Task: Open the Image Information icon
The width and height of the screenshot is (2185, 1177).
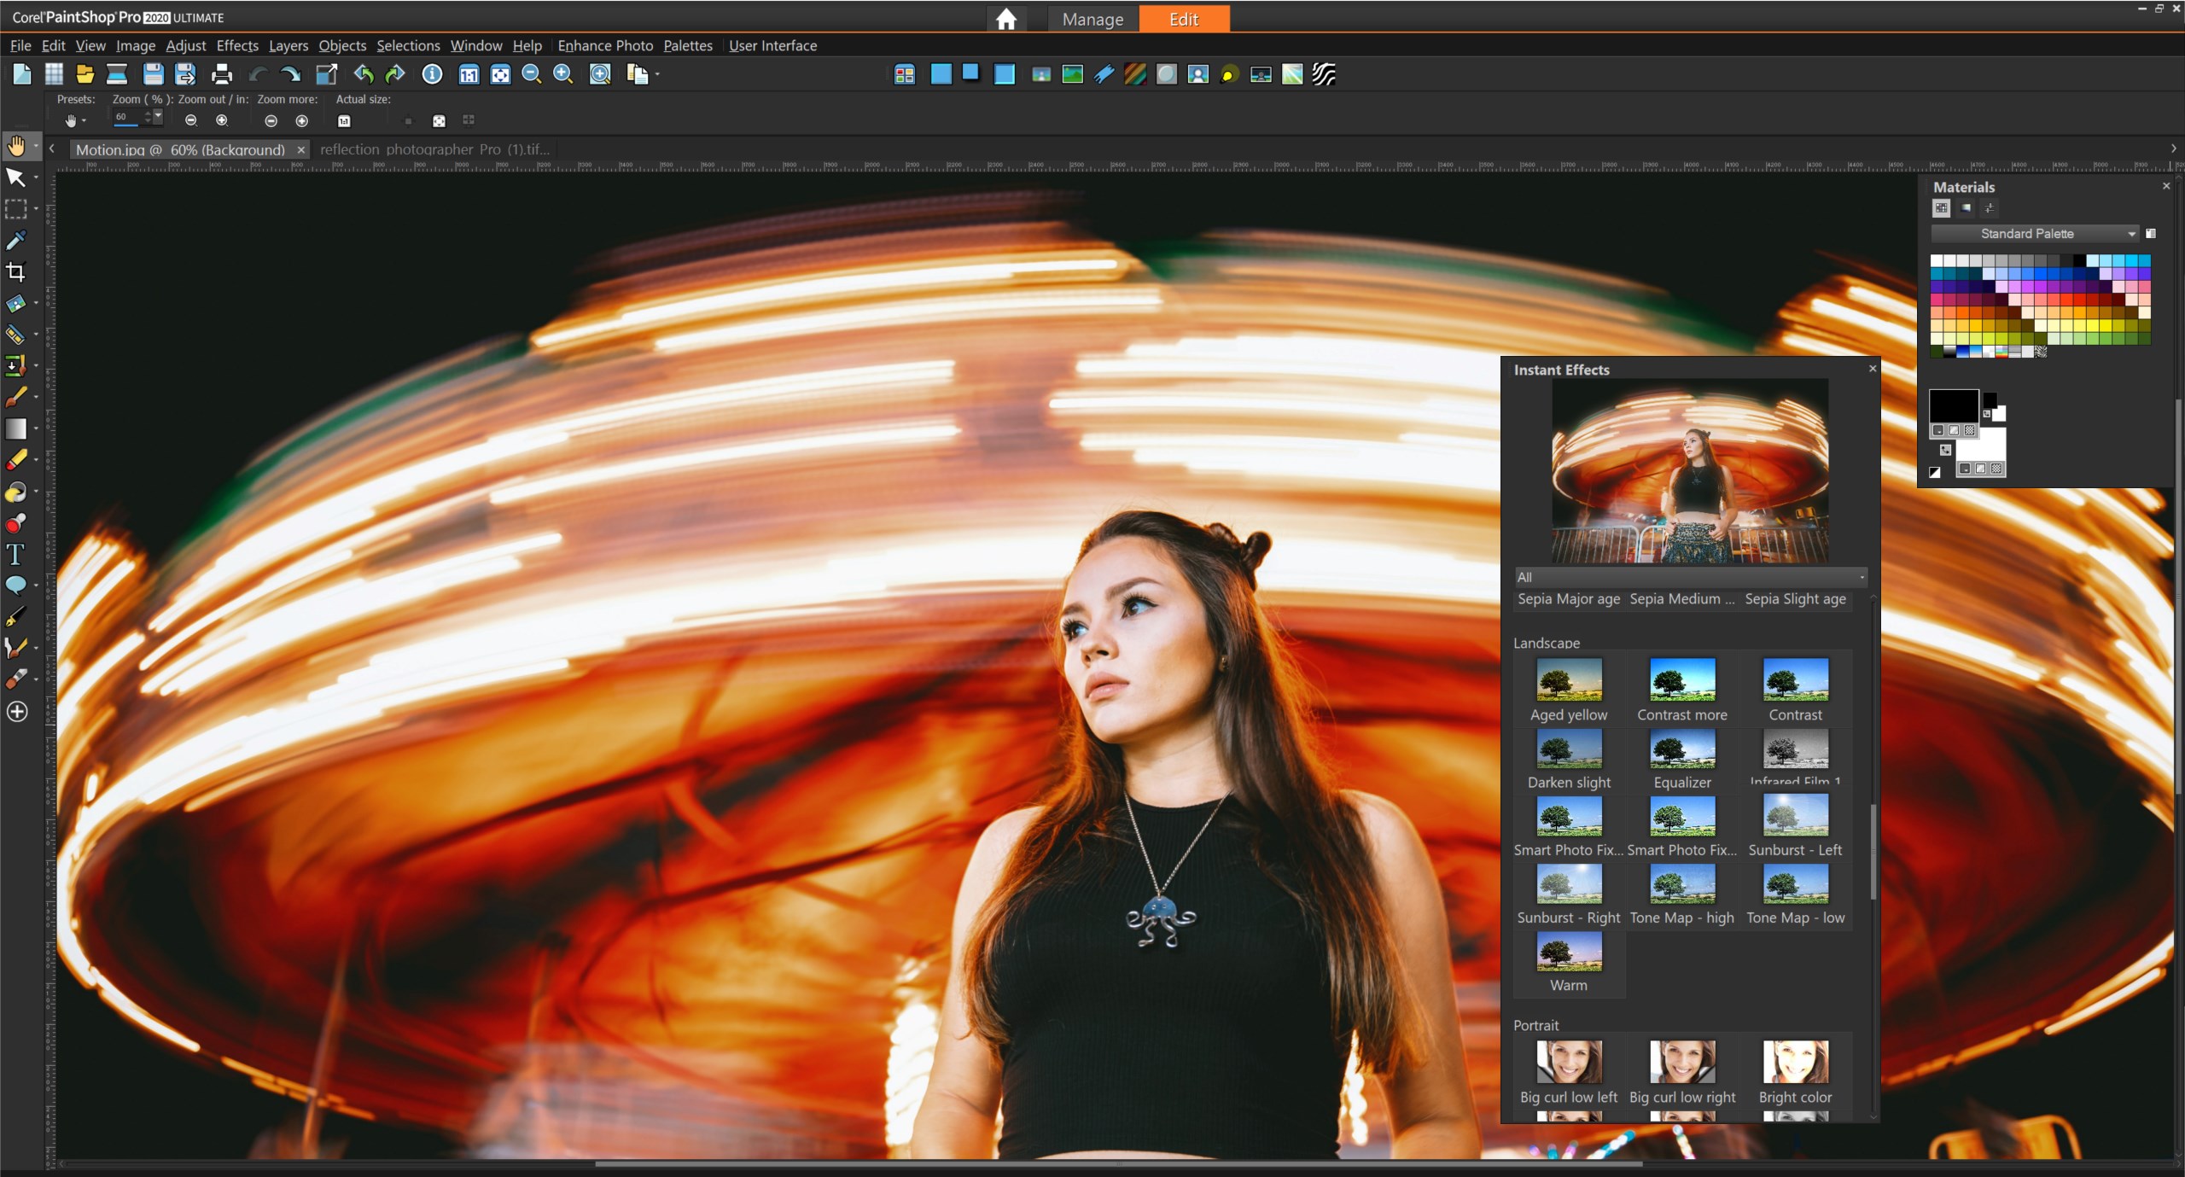Action: click(x=433, y=74)
